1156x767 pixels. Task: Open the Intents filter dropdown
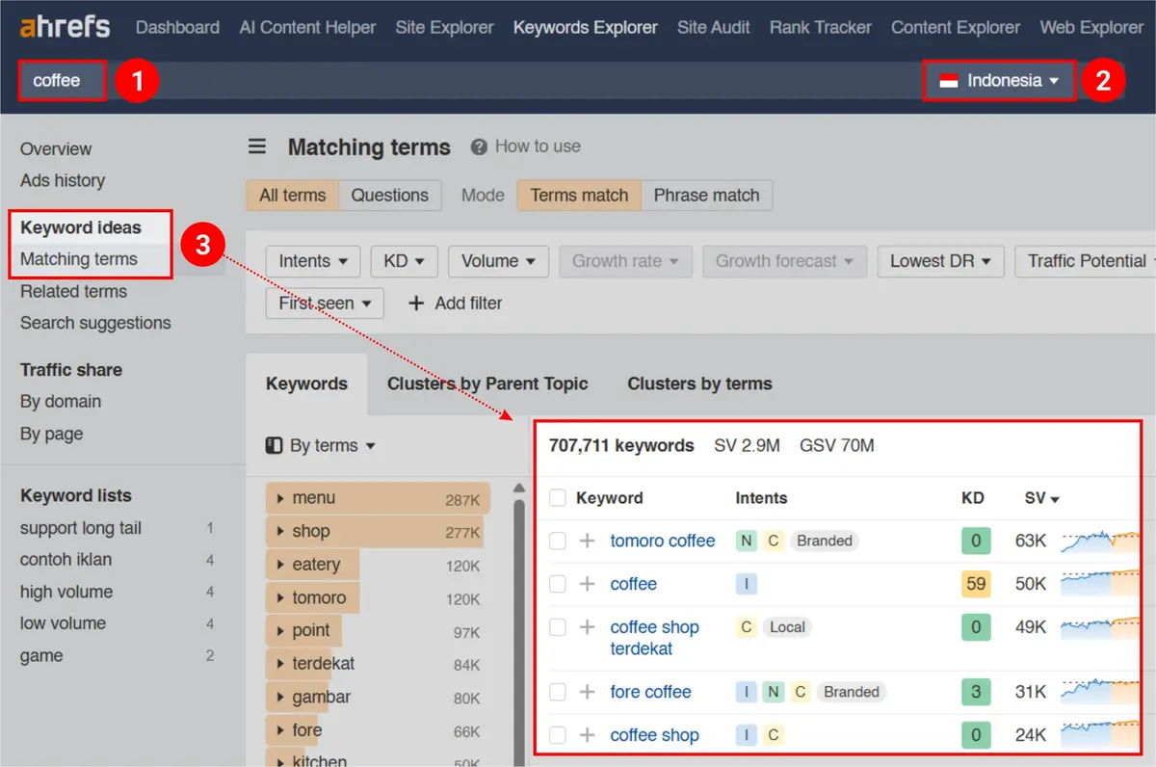(x=313, y=261)
